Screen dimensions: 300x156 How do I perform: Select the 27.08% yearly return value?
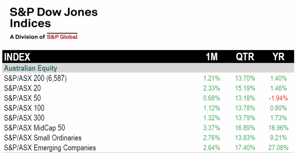click(278, 148)
